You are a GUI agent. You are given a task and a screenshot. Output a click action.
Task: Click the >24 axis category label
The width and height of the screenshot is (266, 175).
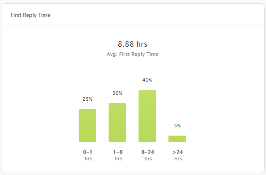tap(178, 152)
